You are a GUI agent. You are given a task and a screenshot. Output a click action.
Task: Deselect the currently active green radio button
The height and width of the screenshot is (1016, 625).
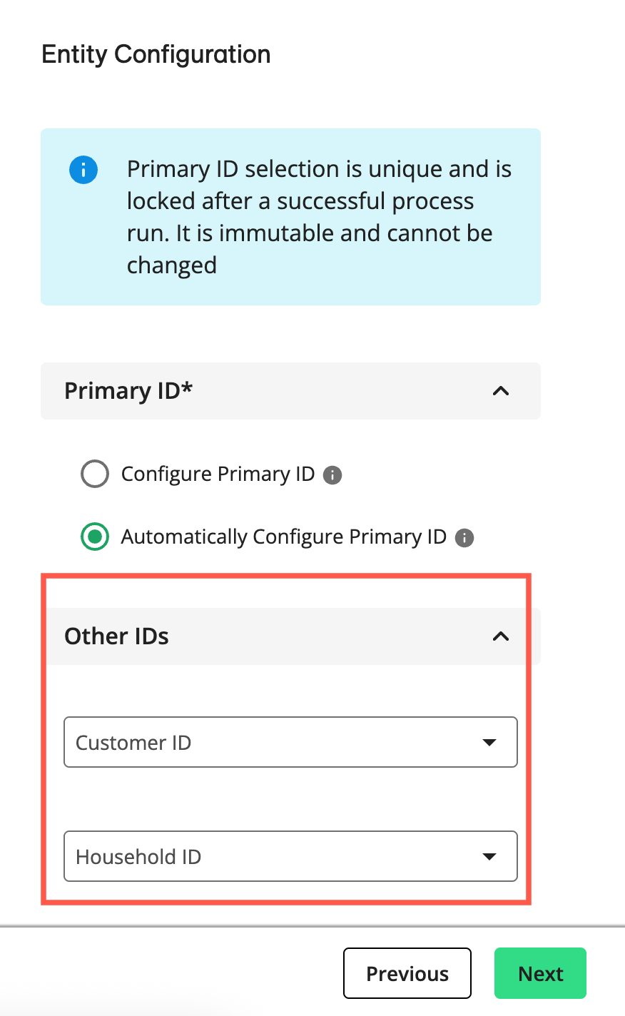tap(95, 537)
